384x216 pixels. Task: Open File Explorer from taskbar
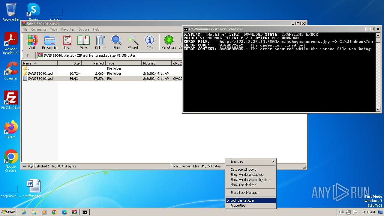coord(34,212)
